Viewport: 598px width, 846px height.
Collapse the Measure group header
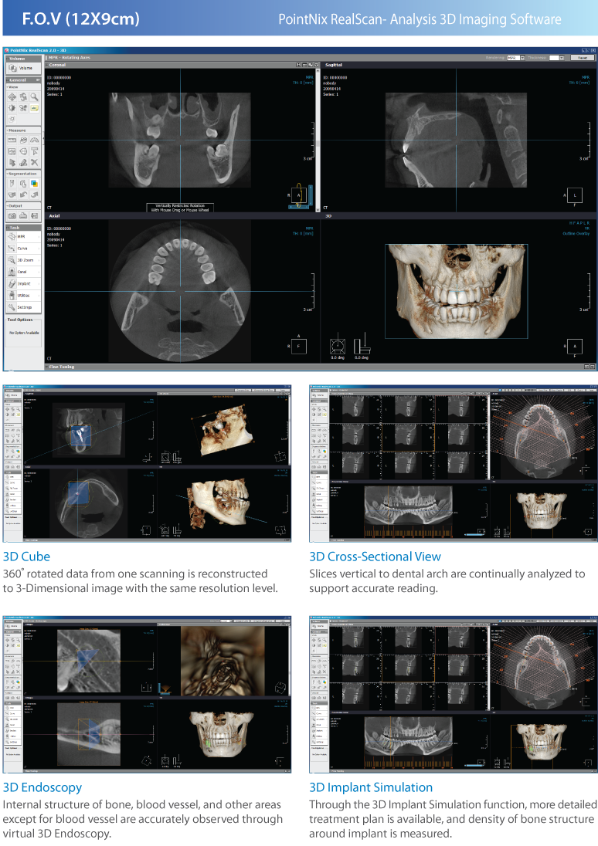pos(24,130)
